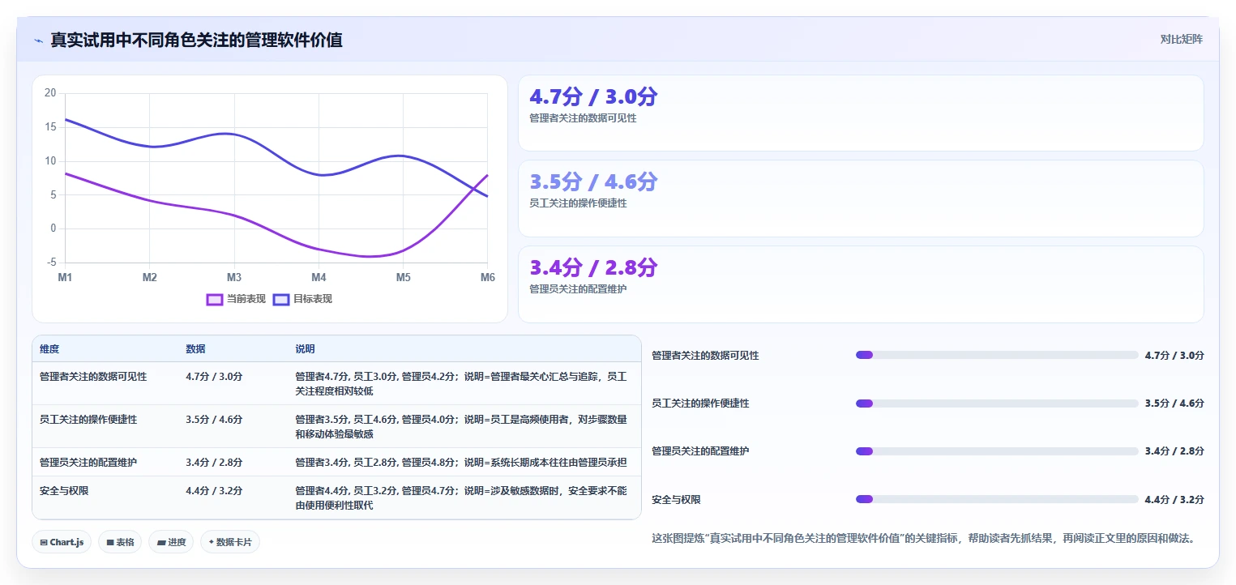The width and height of the screenshot is (1236, 585).
Task: Click the icon inside the Chart.js chip
Action: 44,542
